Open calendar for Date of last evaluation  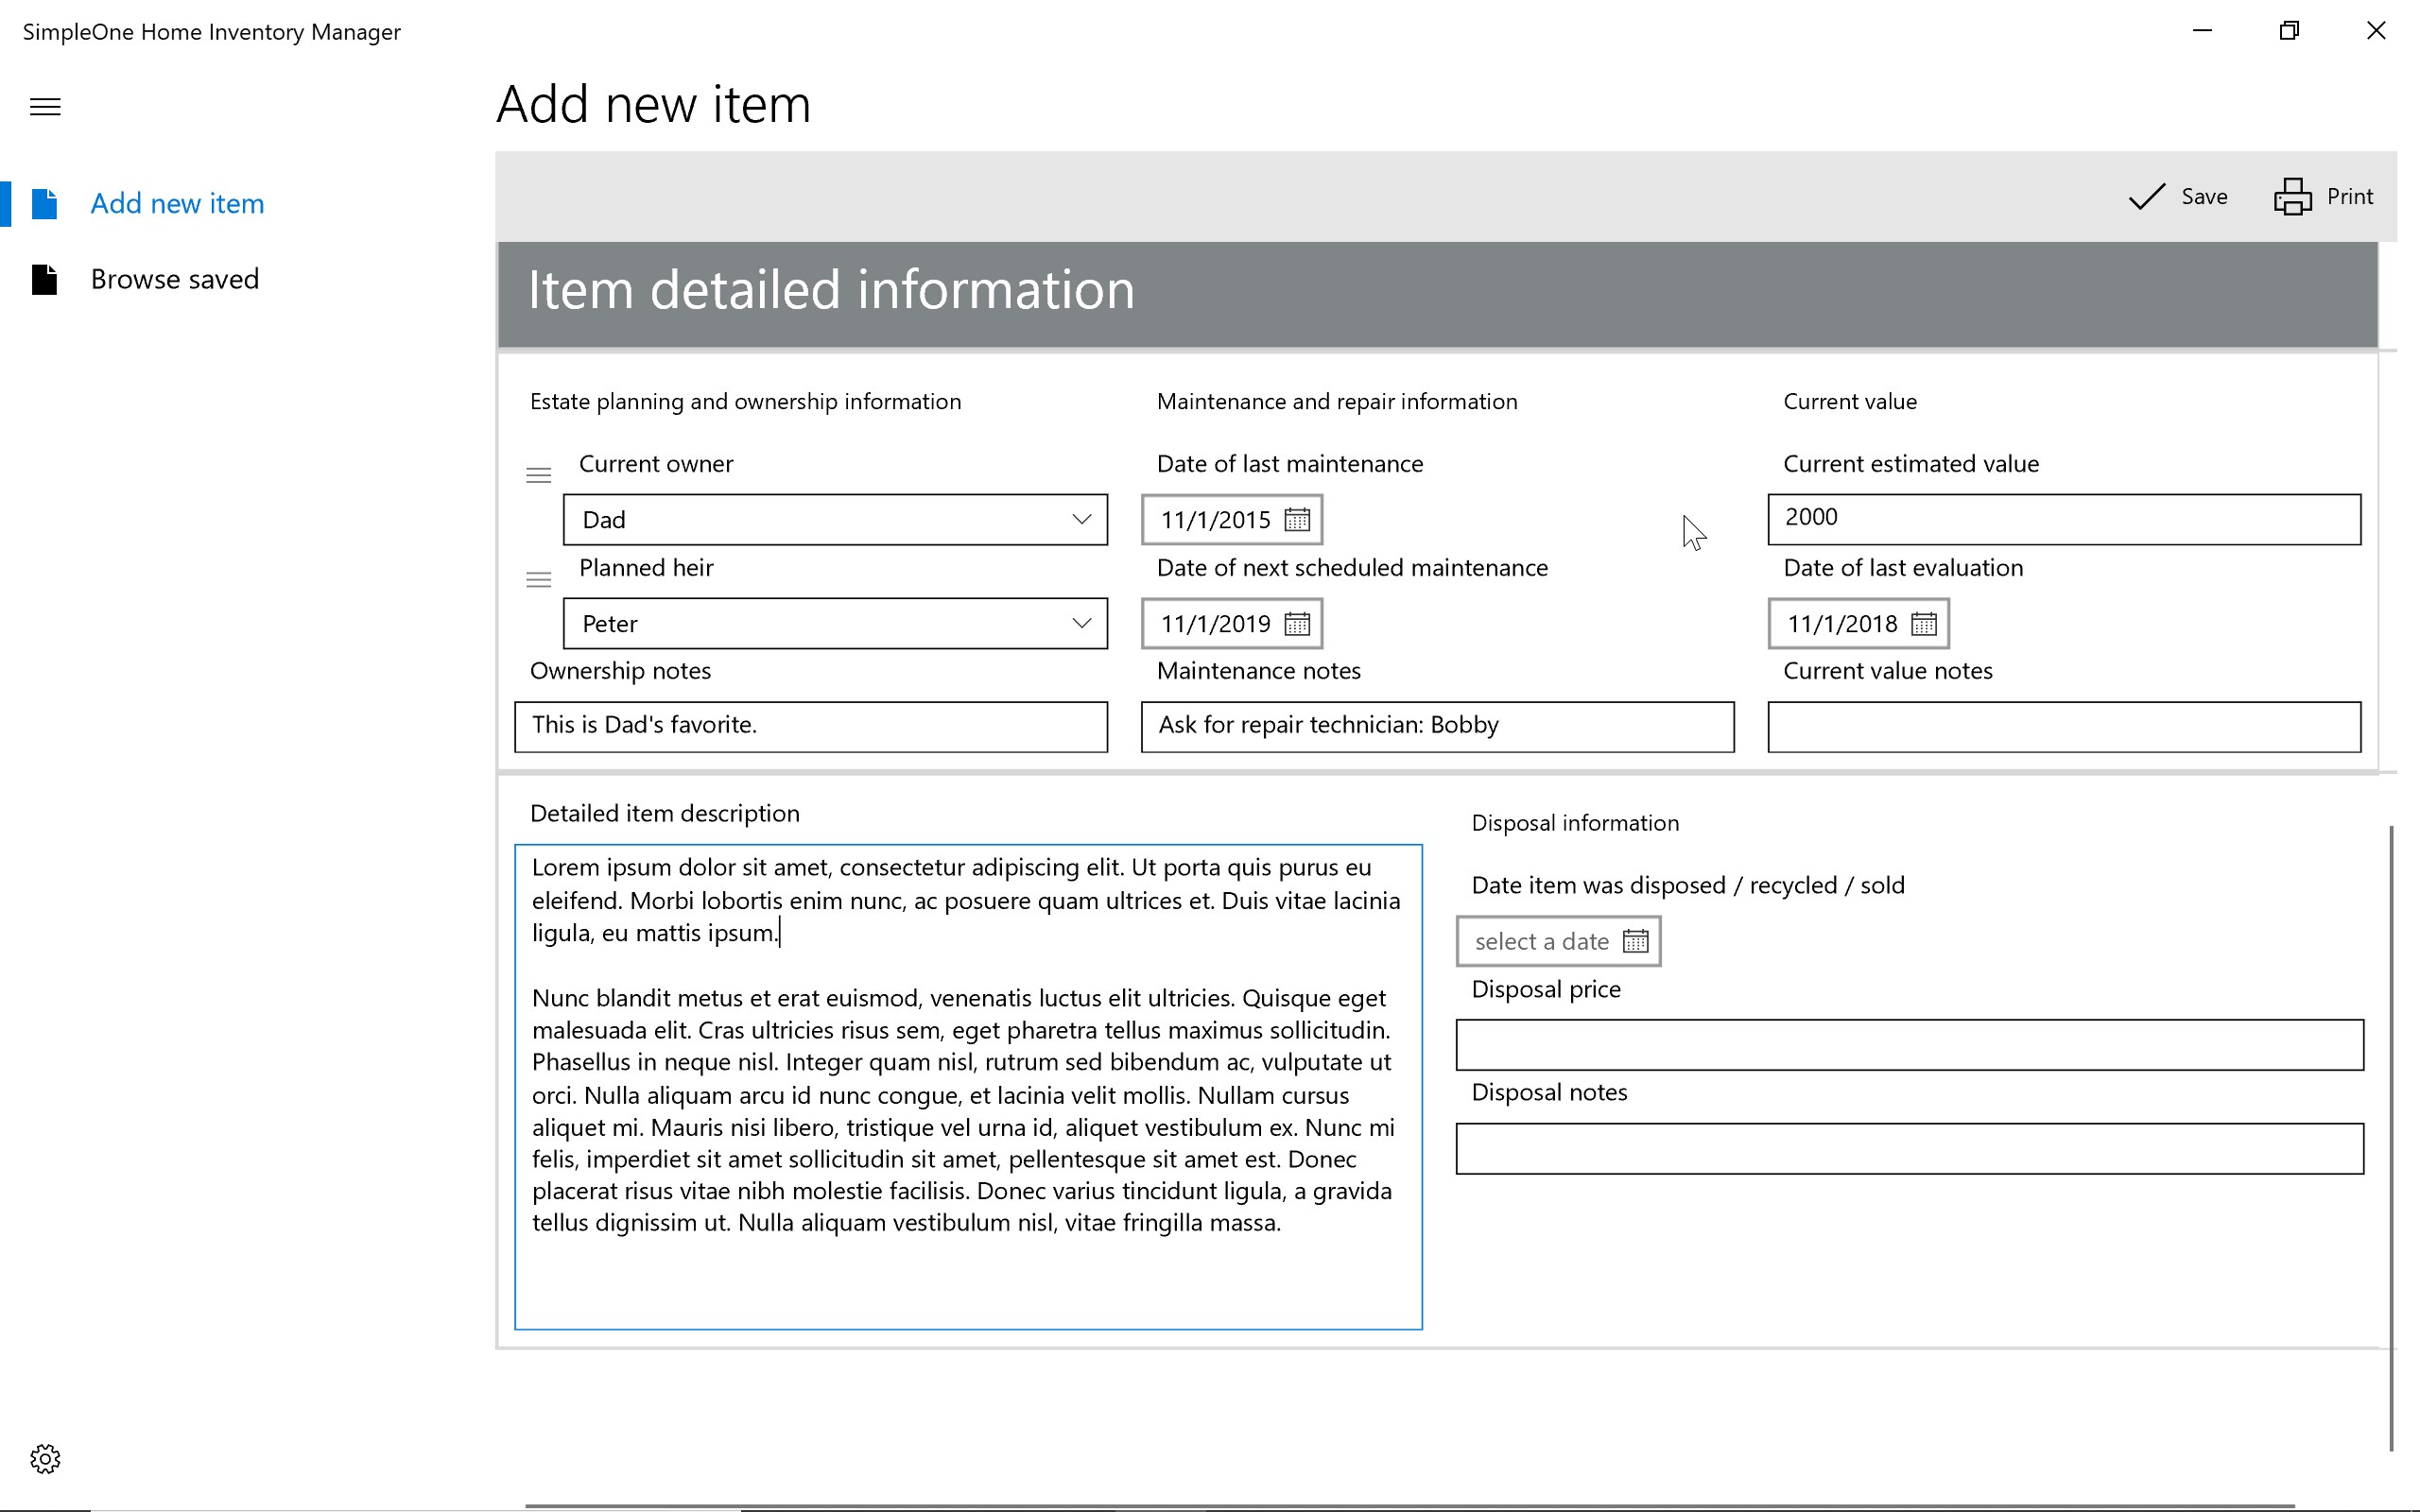click(x=1923, y=624)
